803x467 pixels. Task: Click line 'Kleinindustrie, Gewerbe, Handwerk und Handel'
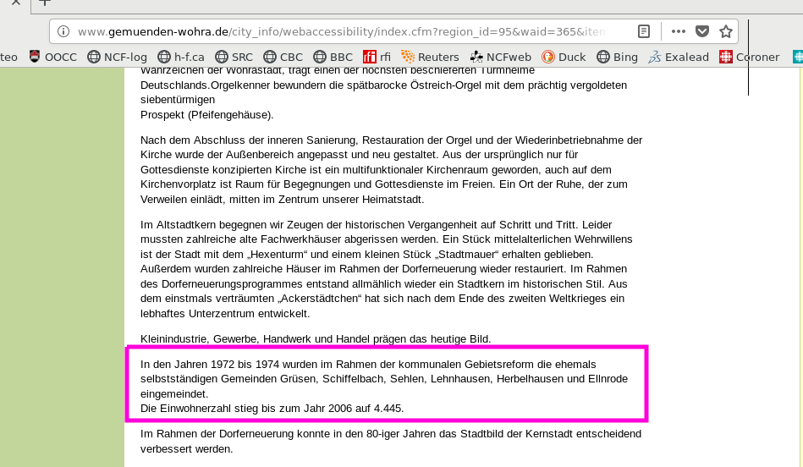pos(316,339)
